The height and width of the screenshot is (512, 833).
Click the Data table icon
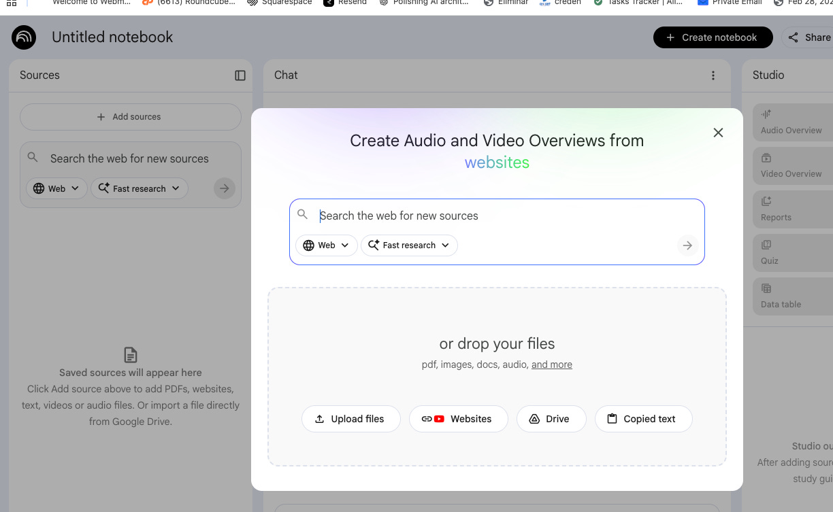click(766, 288)
